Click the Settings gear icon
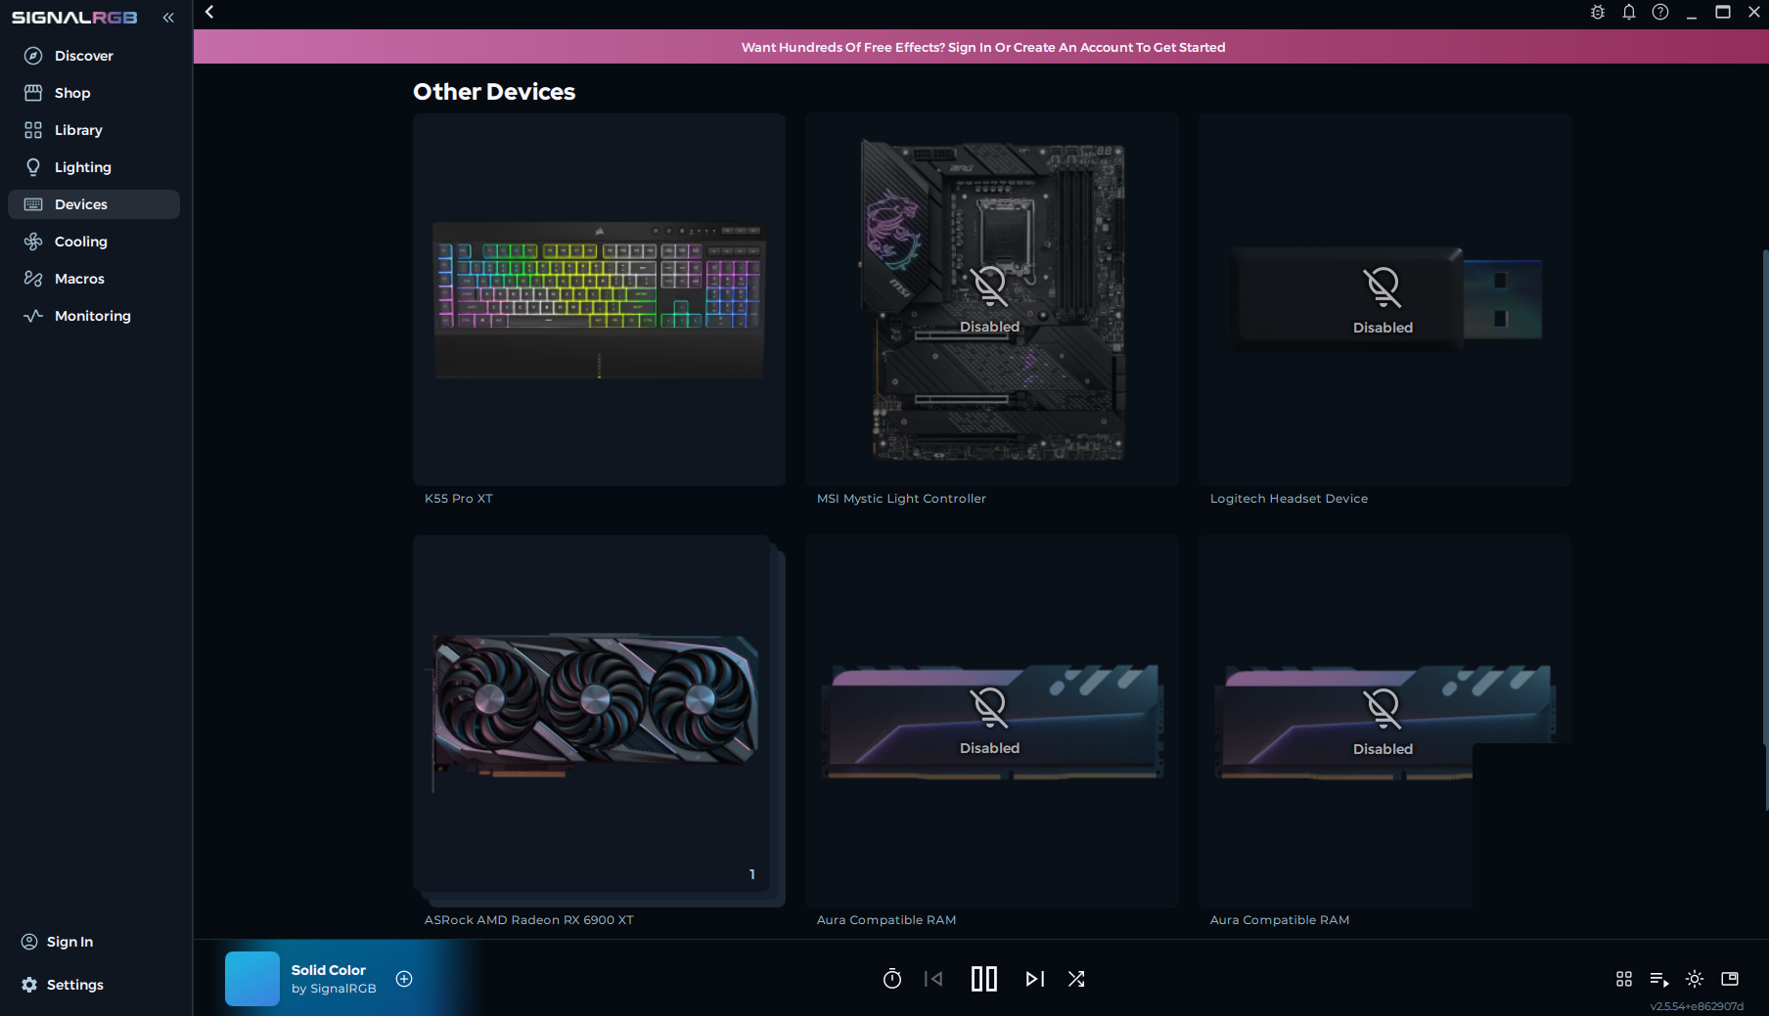 tap(29, 985)
